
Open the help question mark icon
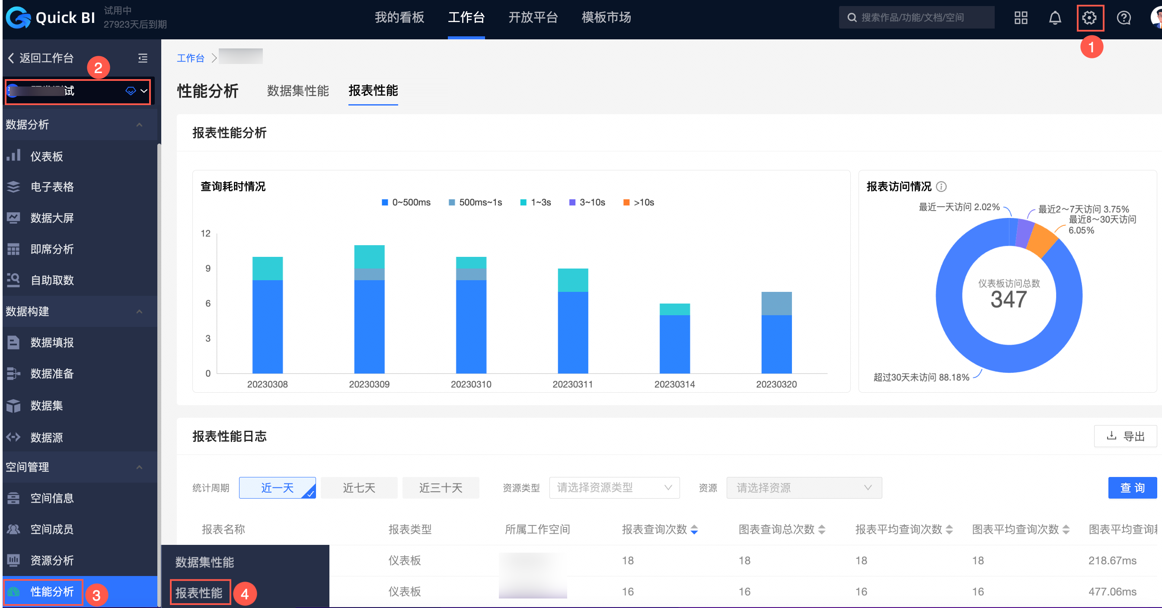[1124, 18]
